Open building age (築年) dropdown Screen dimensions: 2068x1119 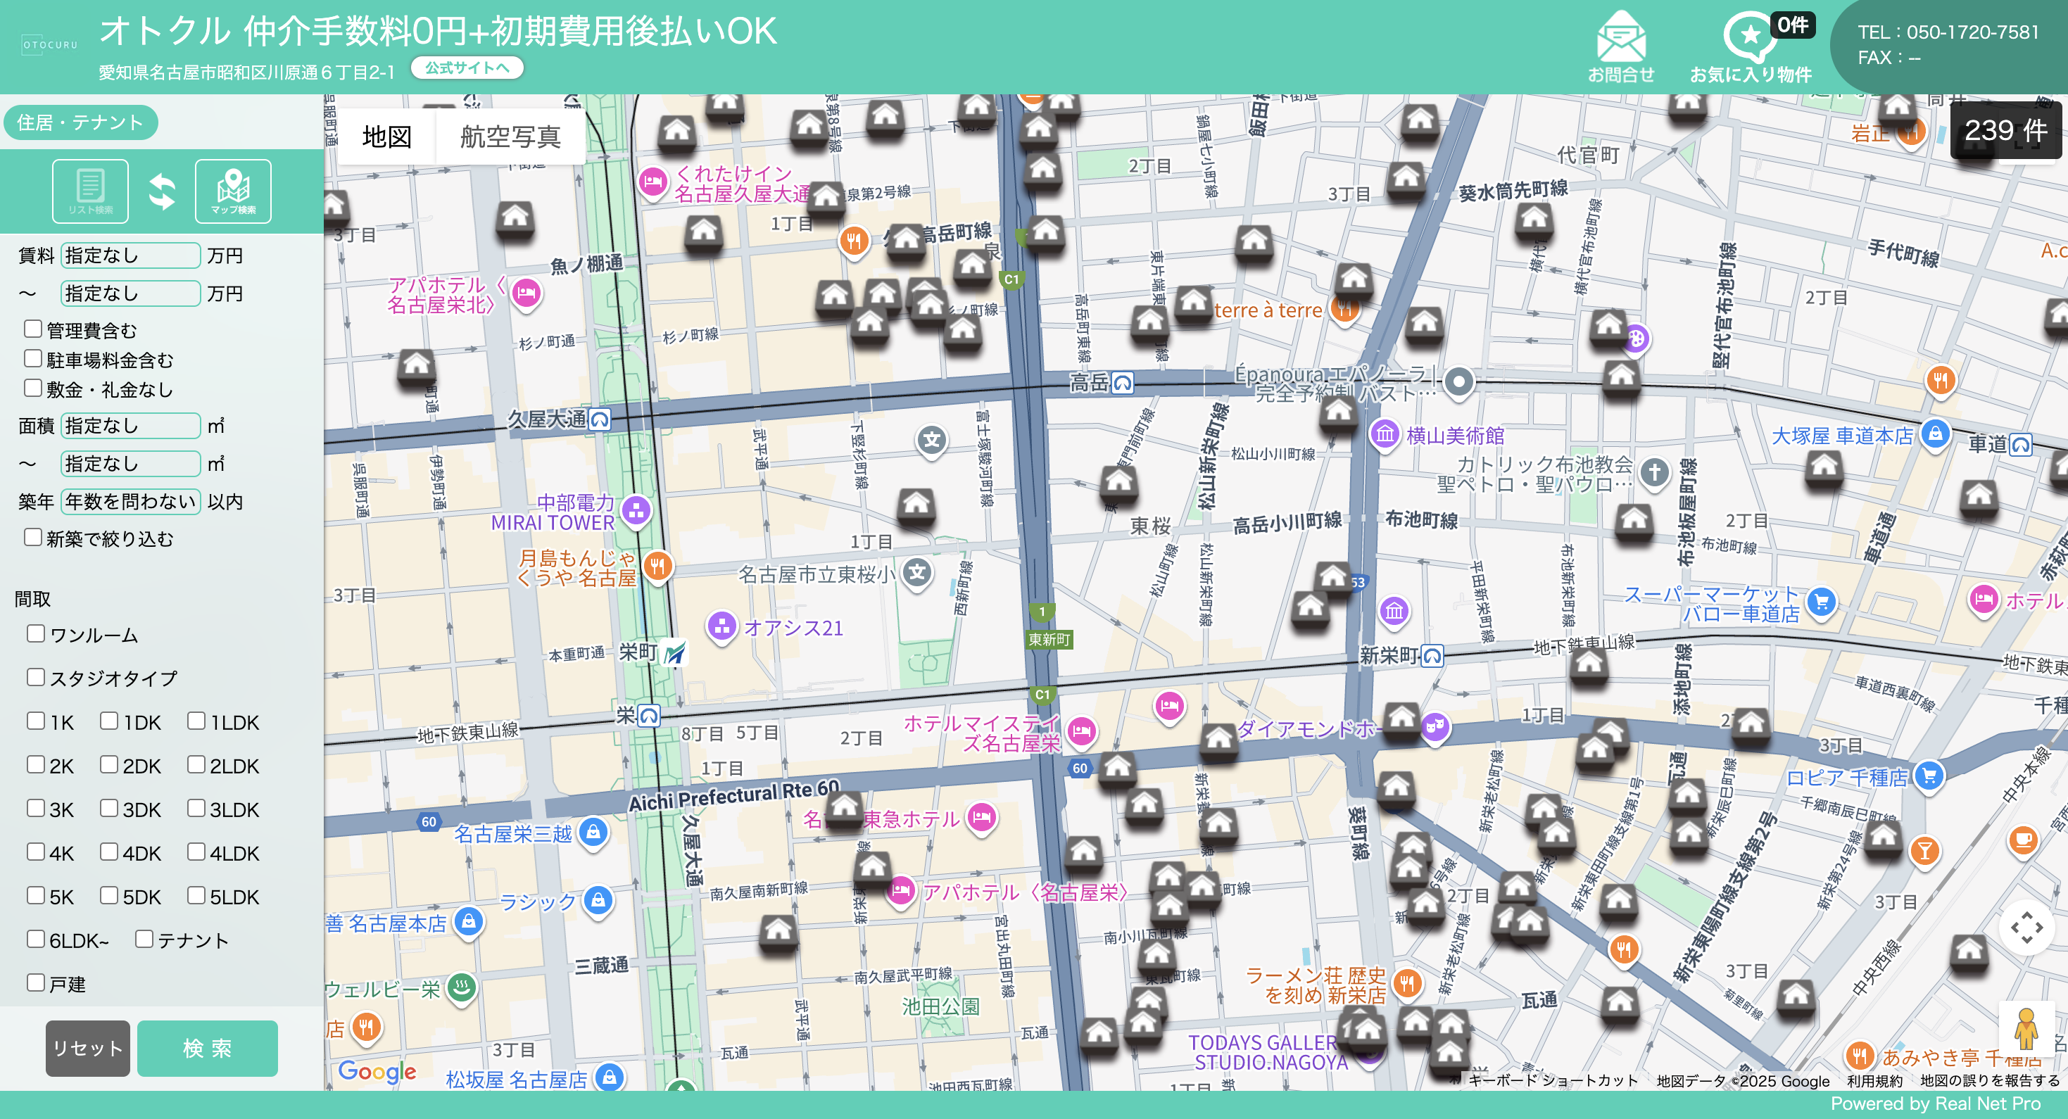pos(130,501)
